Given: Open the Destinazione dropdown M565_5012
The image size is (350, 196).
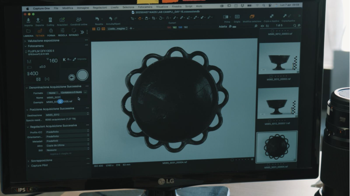Looking at the screenshot, I should [x=67, y=114].
